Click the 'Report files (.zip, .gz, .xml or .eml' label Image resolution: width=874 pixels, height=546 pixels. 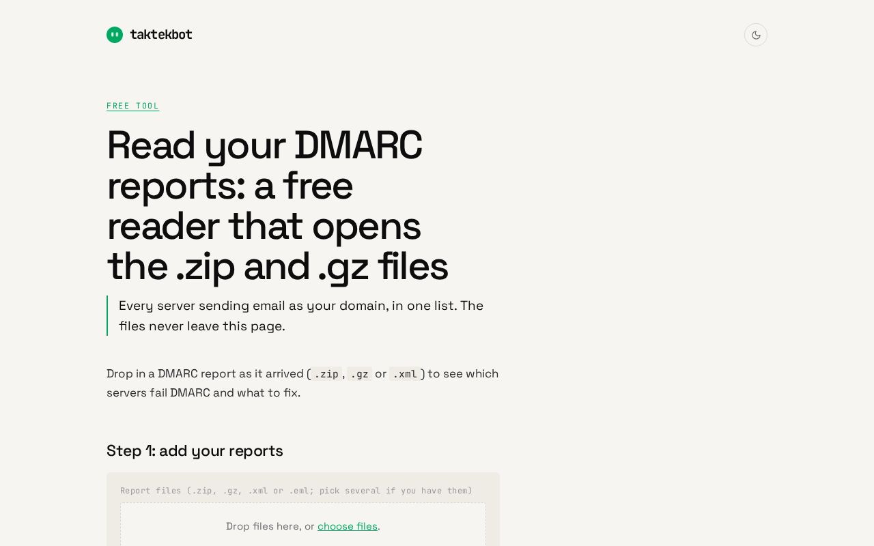click(296, 491)
